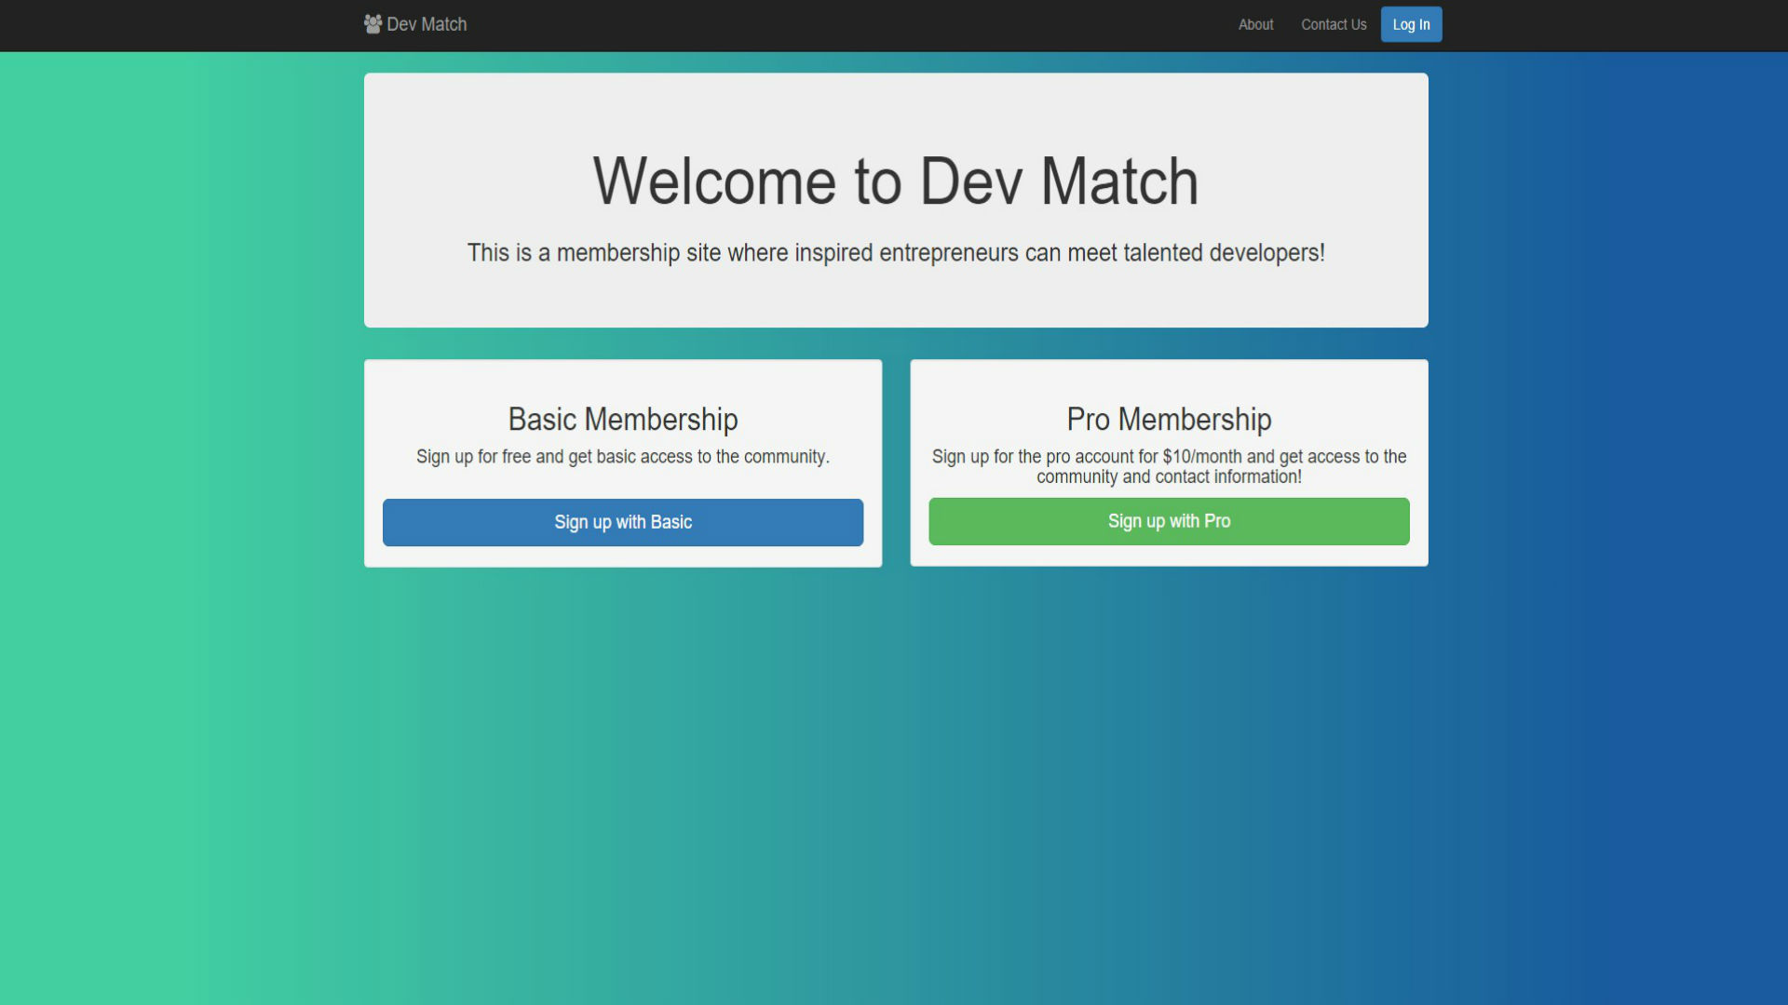
Task: Click the Sign up with Pro button
Action: pos(1169,521)
